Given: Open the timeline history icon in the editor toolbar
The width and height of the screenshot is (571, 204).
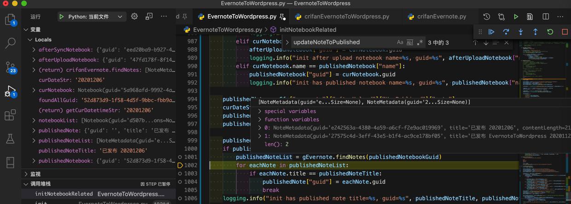Looking at the screenshot, I should [487, 17].
